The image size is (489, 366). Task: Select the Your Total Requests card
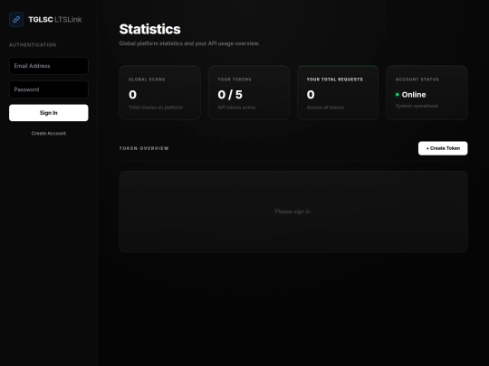click(338, 93)
